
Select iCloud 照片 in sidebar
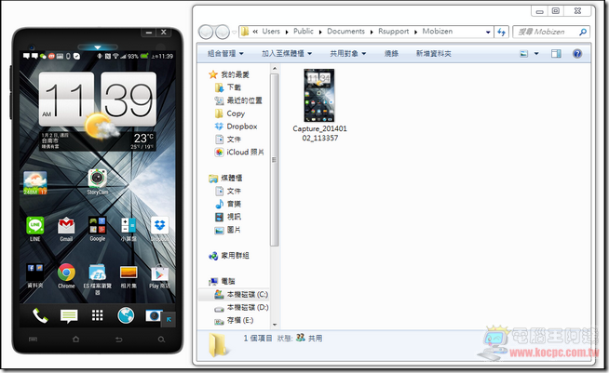tap(239, 153)
